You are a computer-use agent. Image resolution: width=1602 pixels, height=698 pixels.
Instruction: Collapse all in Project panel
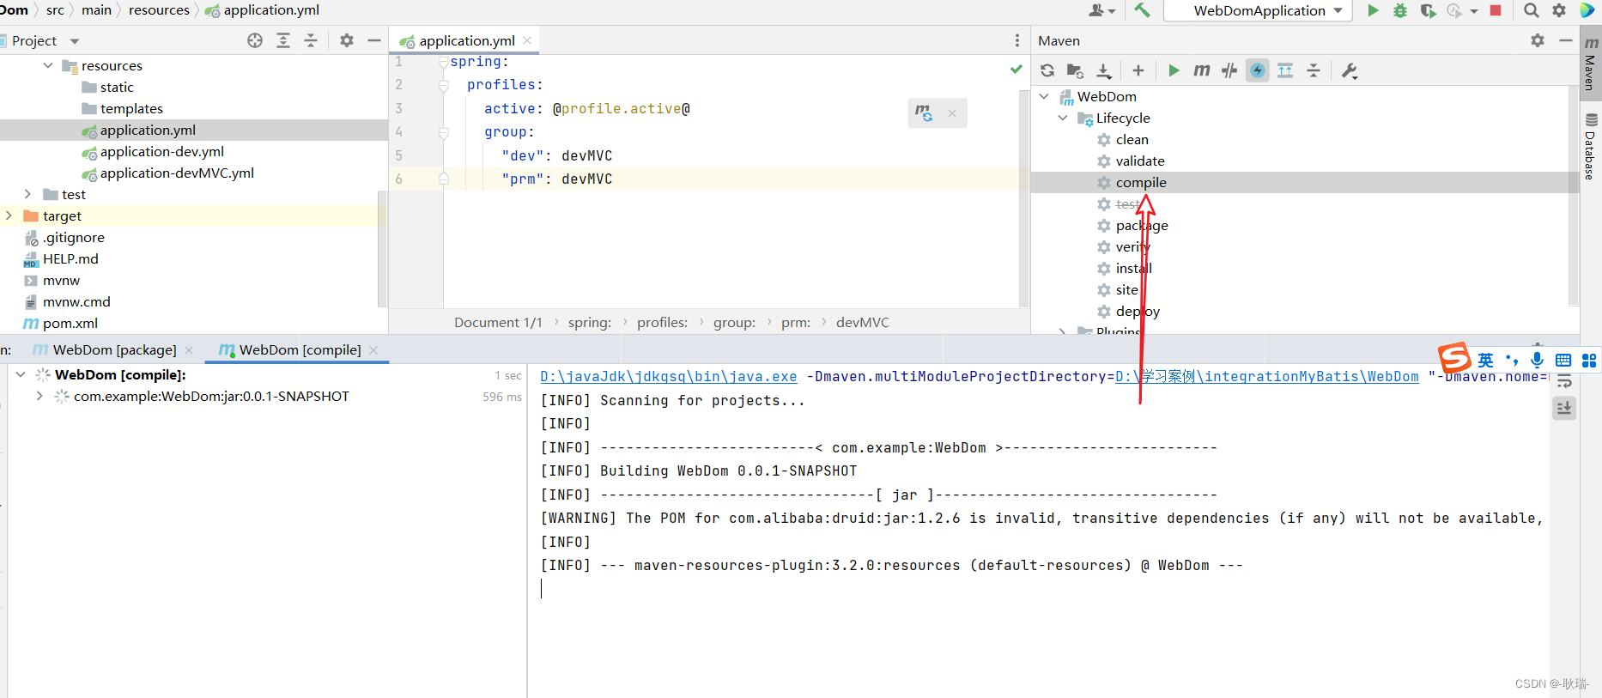click(311, 40)
